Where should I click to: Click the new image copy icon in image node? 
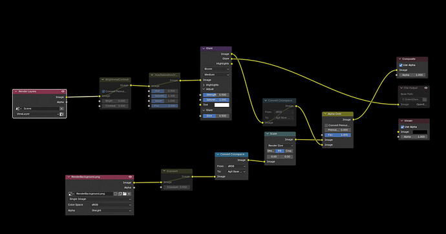(120, 194)
